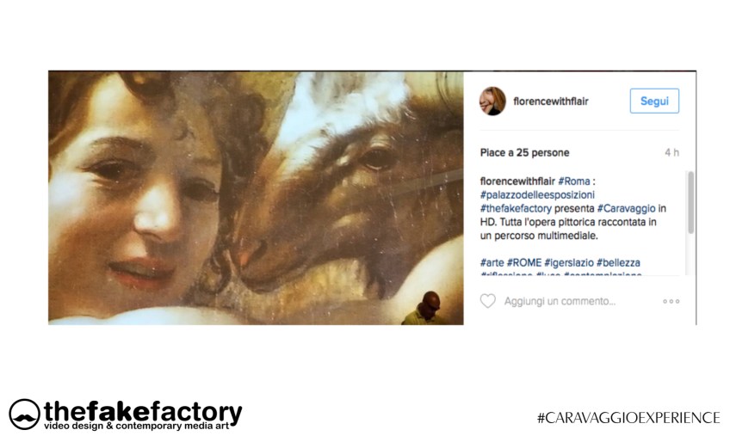Open the #igerslazio hashtag
Image resolution: width=730 pixels, height=436 pixels.
(569, 262)
